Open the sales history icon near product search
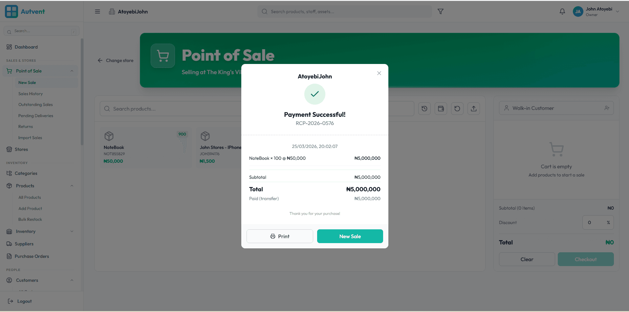 coord(424,108)
